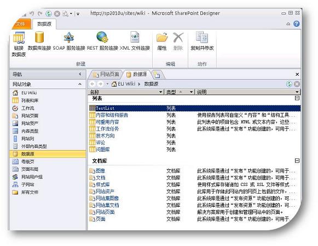The image size is (318, 246).
Task: Open the 页面 document library
Action: (x=100, y=219)
